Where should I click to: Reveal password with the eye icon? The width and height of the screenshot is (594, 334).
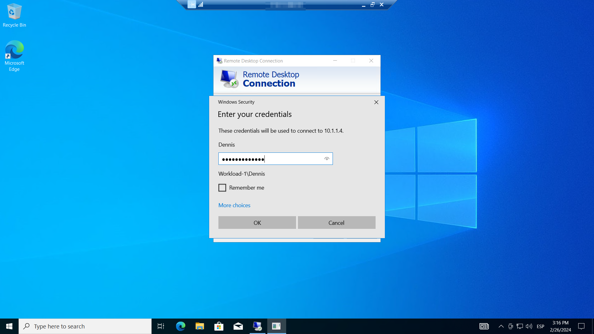[x=327, y=159]
